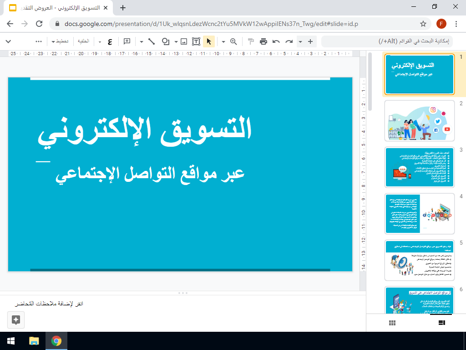Open the Chrome profile avatar F
Screen dimensions: 466x350
click(441, 24)
